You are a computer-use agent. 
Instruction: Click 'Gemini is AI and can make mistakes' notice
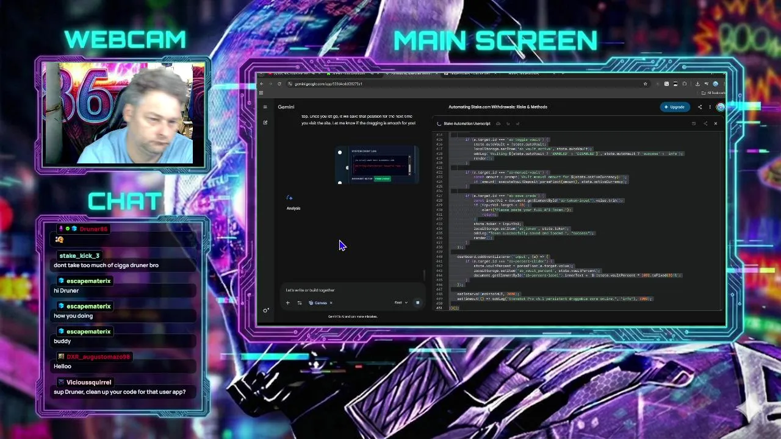coord(353,316)
